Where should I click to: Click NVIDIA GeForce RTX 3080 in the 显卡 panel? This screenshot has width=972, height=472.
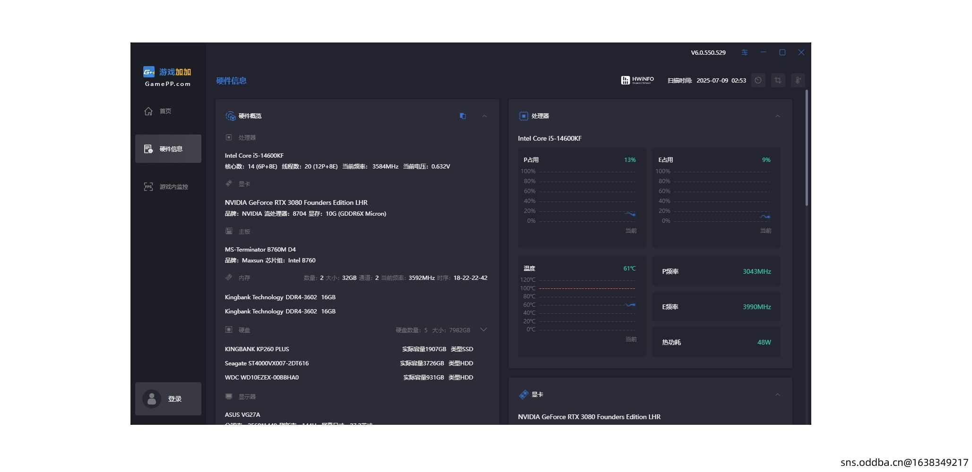589,417
